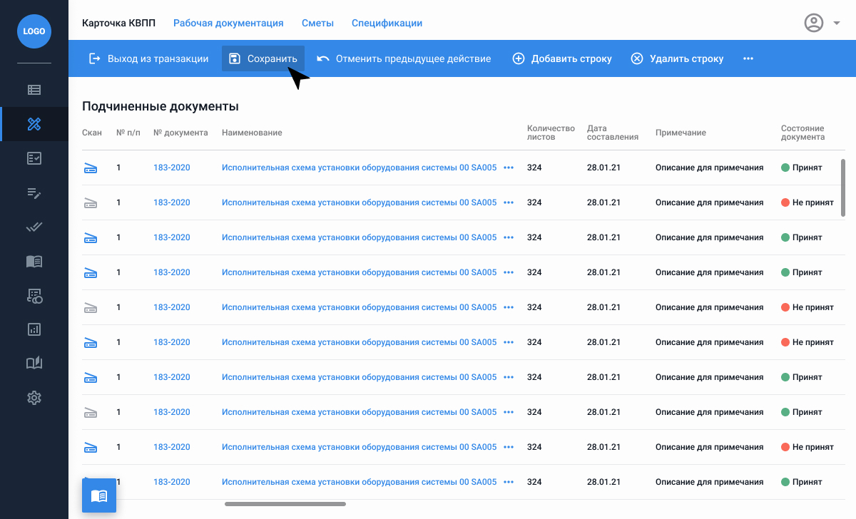Screen dimensions: 856x519
Task: Click Удалить строку button
Action: (677, 58)
